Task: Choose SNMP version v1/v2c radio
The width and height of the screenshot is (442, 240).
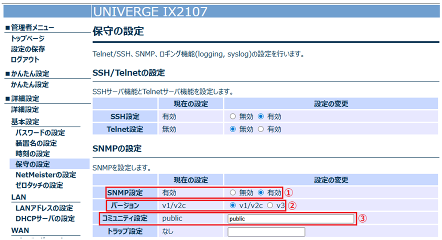Action: [x=232, y=205]
